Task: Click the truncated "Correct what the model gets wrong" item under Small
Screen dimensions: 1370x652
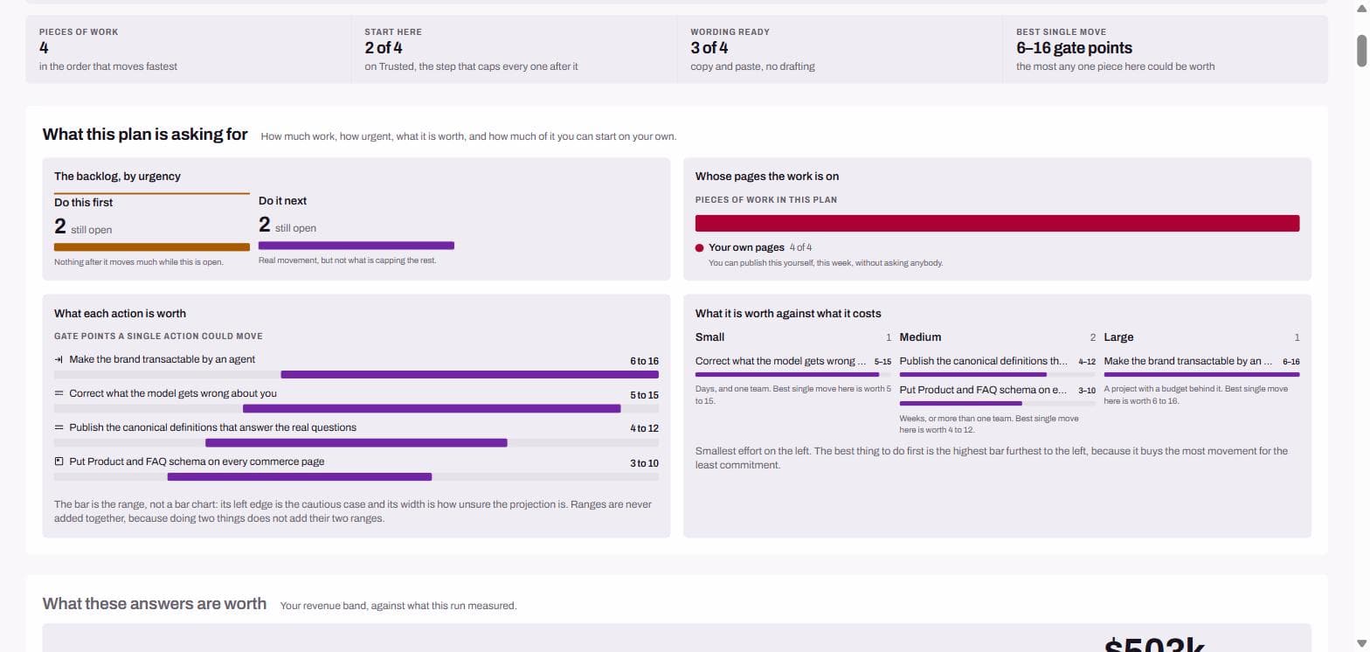Action: [781, 361]
